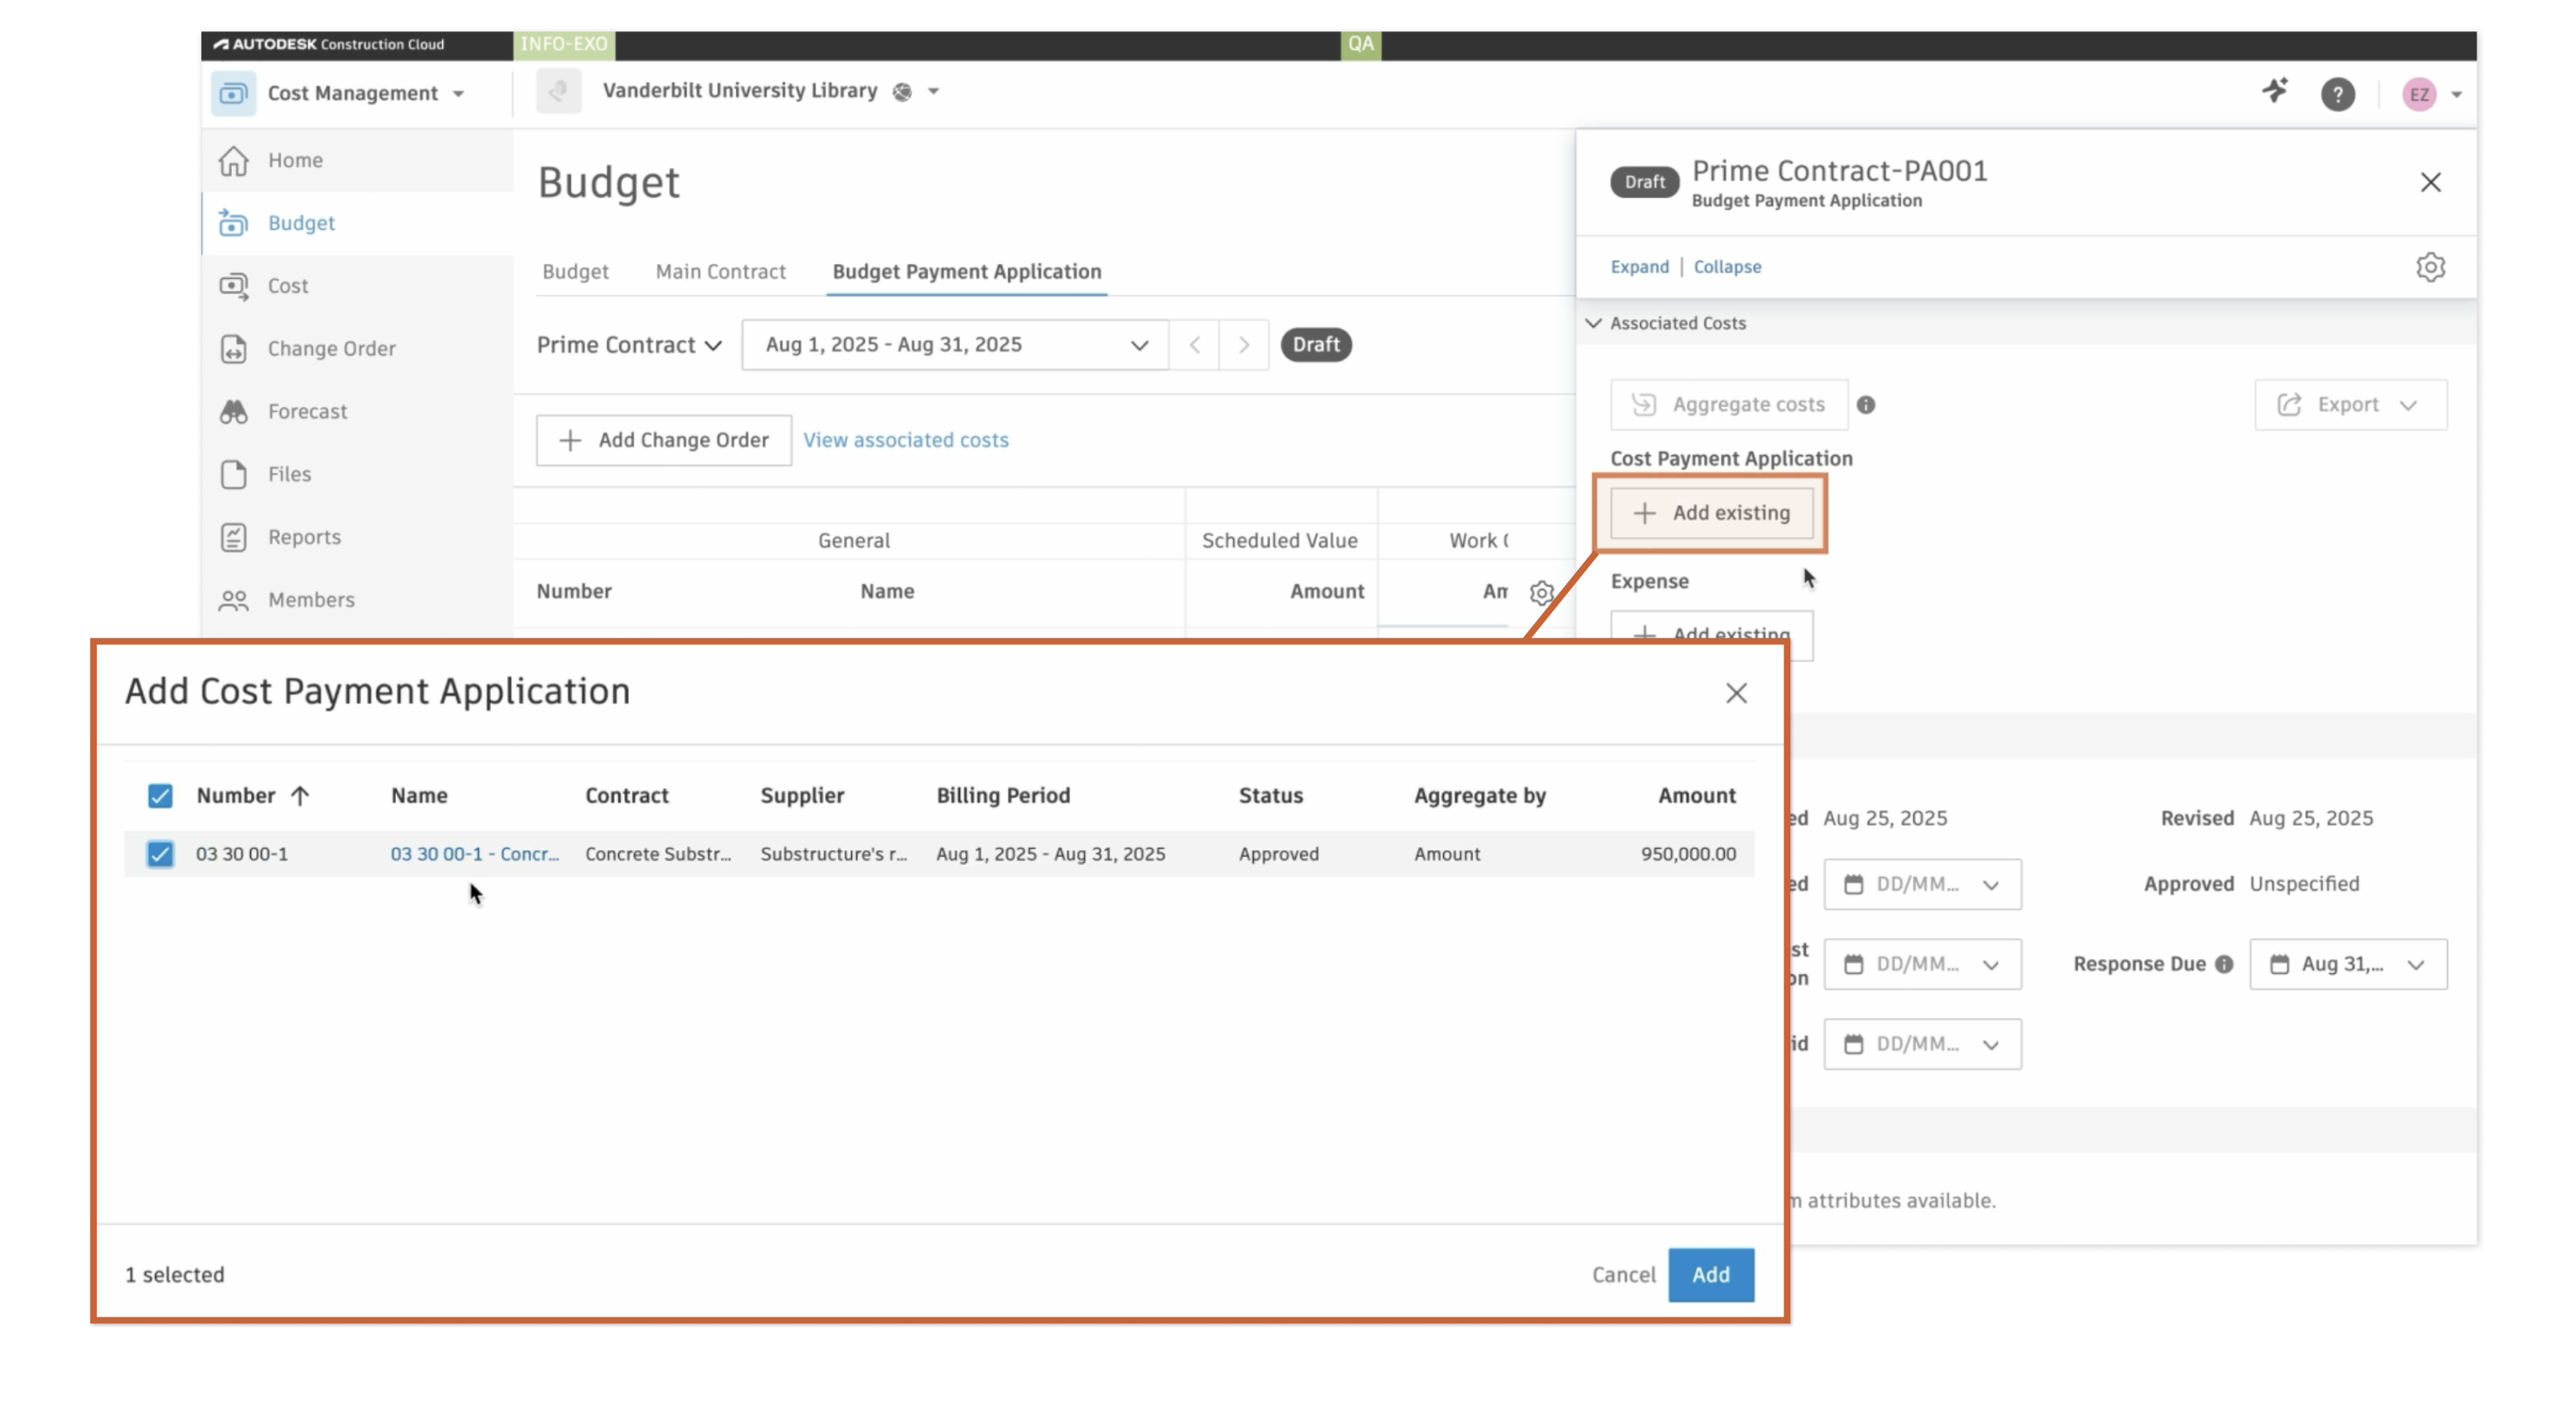Open the AI assistant sparkle icon
Viewport: 2576px width, 1402px height.
coord(2275,92)
